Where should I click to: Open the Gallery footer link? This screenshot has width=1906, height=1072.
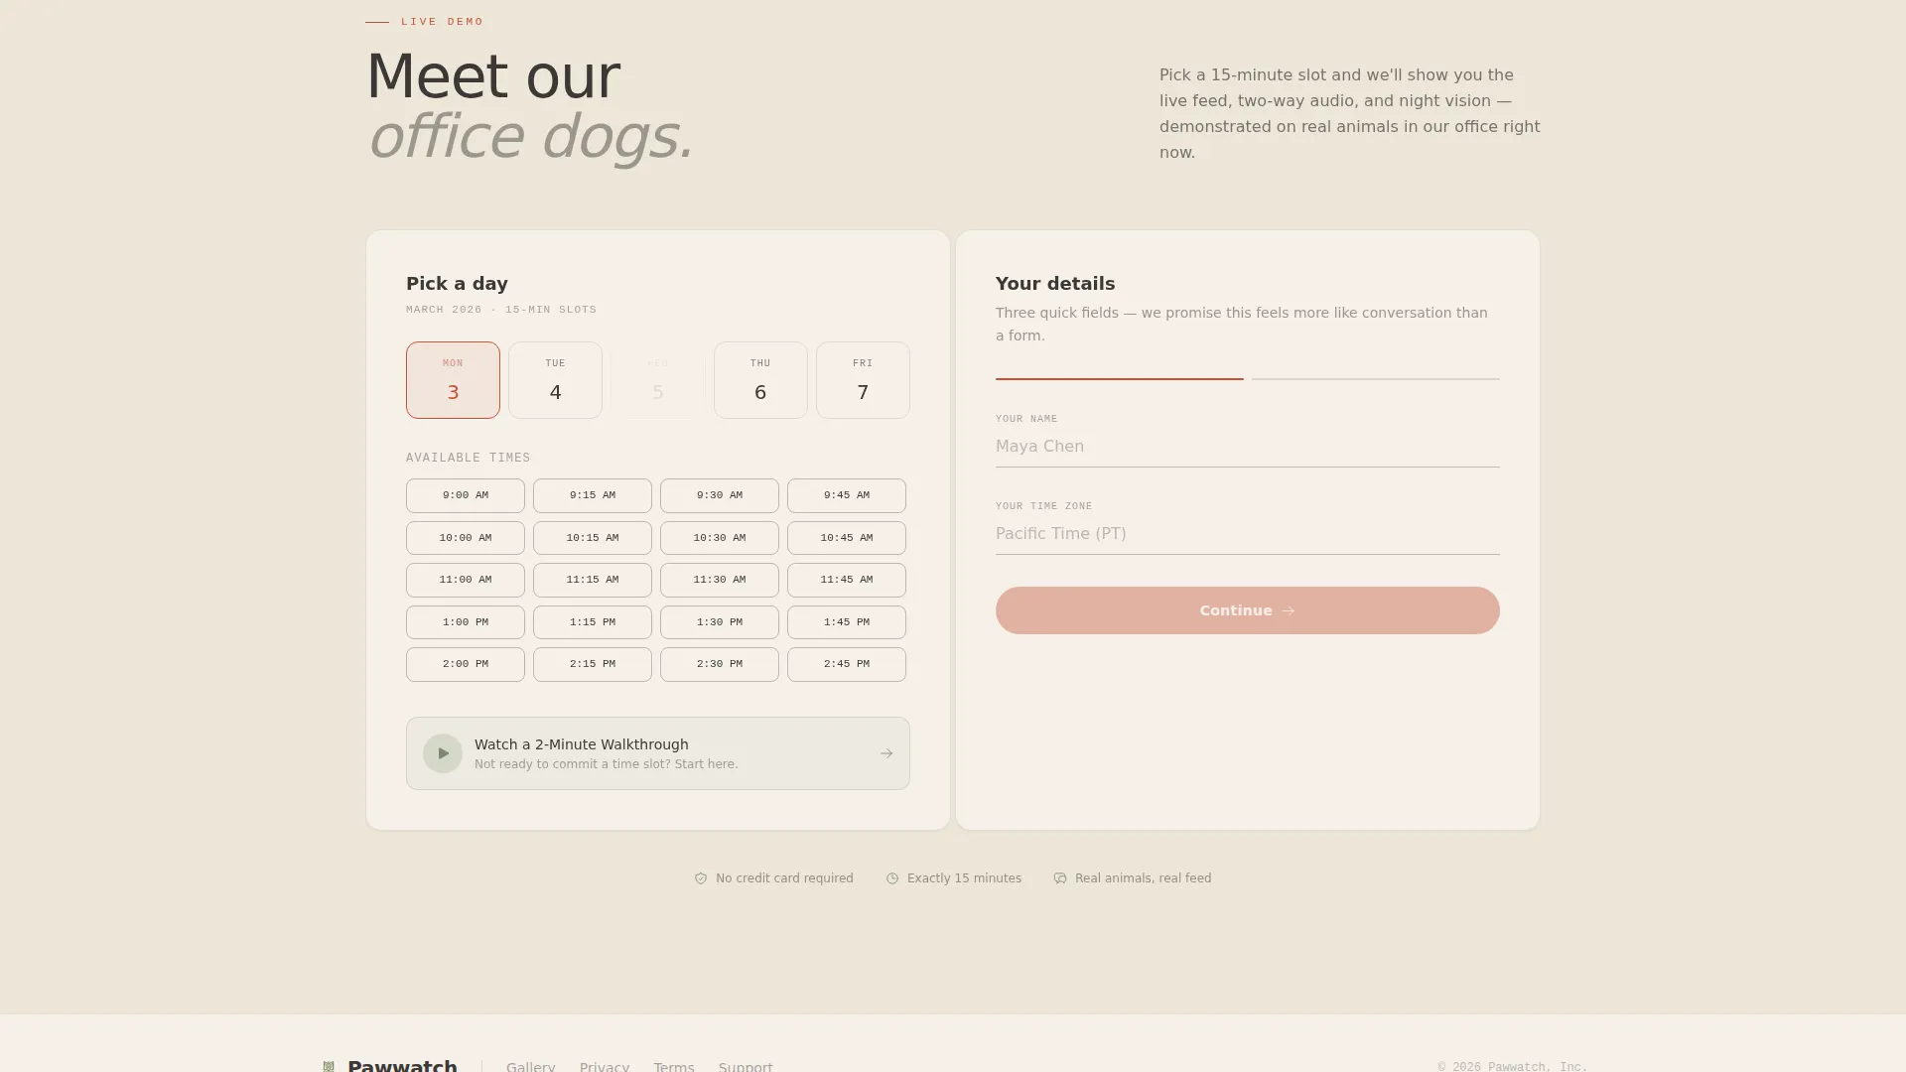point(531,1066)
